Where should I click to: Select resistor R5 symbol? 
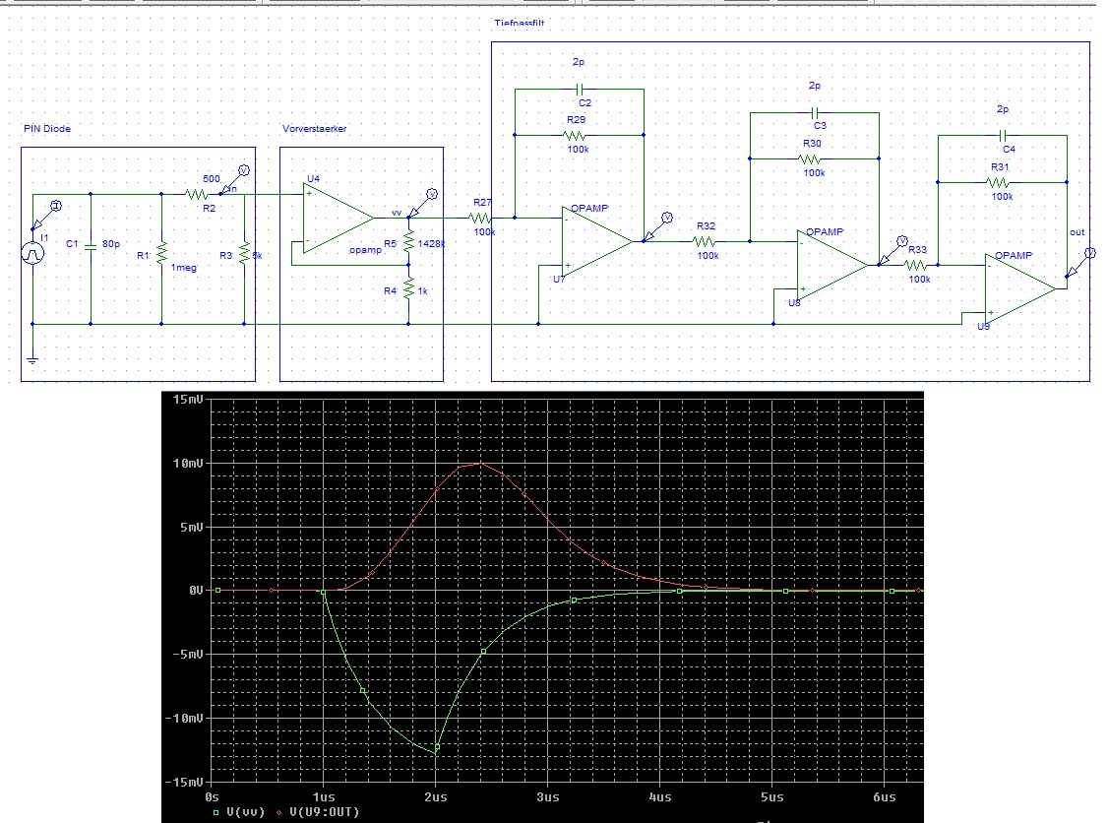click(408, 242)
